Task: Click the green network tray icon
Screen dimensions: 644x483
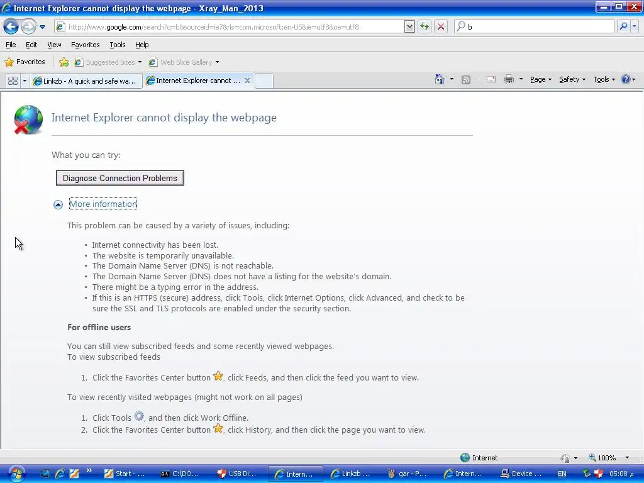Action: [587, 474]
